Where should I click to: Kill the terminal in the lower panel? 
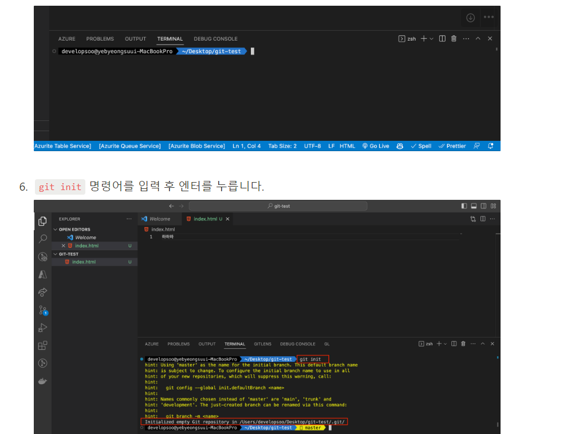463,344
